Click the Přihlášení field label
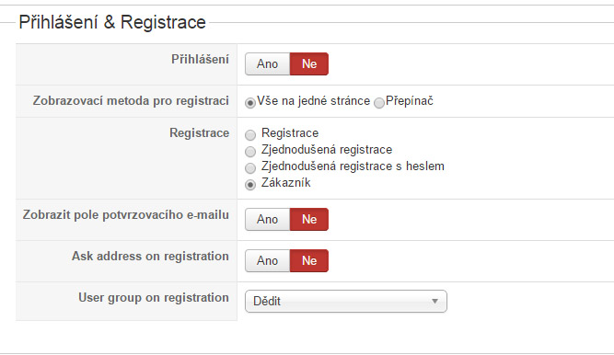 pyautogui.click(x=200, y=60)
